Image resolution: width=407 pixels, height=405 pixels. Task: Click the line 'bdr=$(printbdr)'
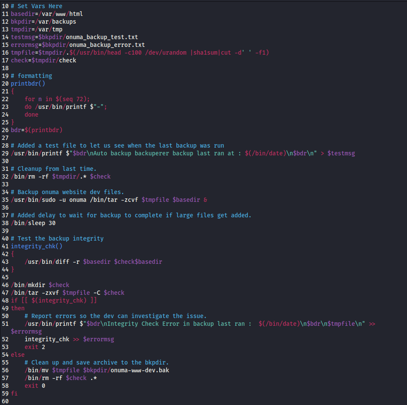tap(37, 130)
